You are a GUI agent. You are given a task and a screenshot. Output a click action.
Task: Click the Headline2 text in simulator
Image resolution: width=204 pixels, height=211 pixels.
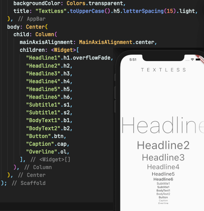(x=163, y=145)
